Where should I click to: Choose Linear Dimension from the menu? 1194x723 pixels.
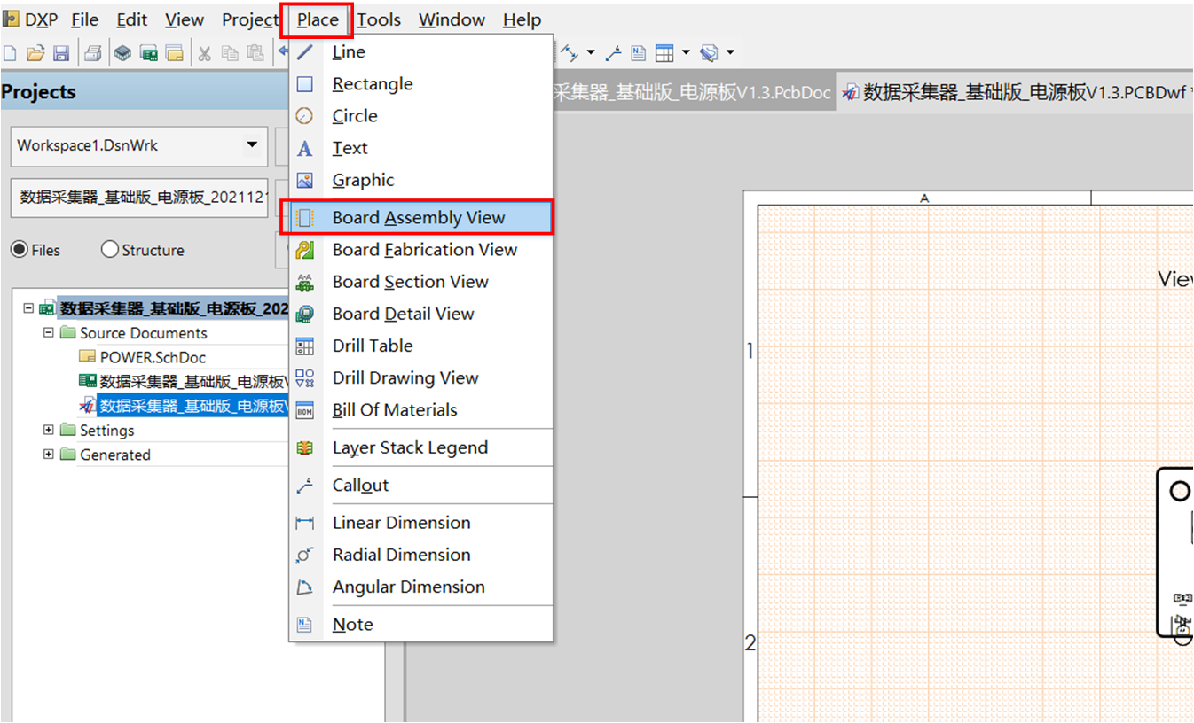point(421,523)
